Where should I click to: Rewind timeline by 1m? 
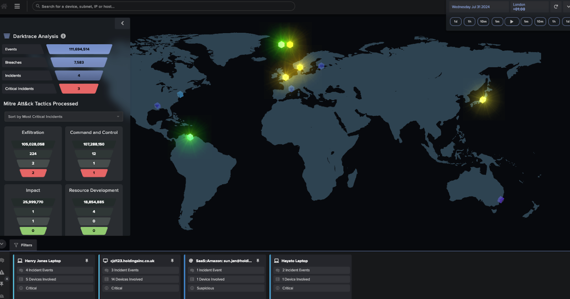click(497, 22)
